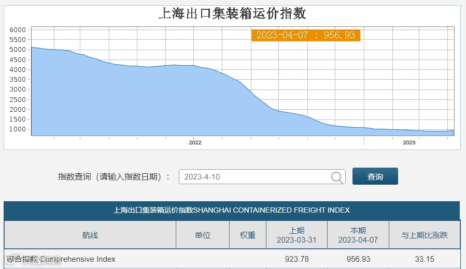Click the current value 956.93 in table
466x269 pixels.
[x=358, y=259]
